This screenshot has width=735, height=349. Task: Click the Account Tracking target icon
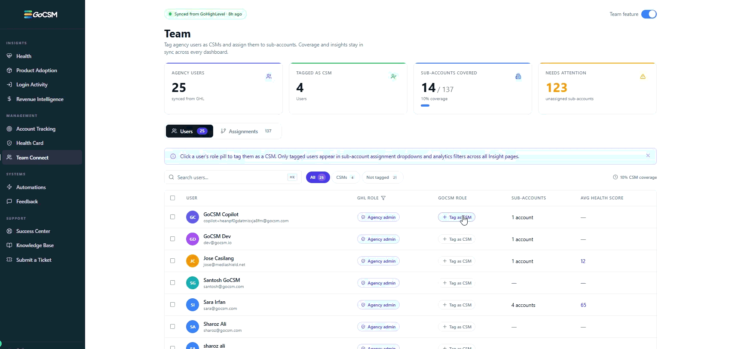[x=9, y=129]
